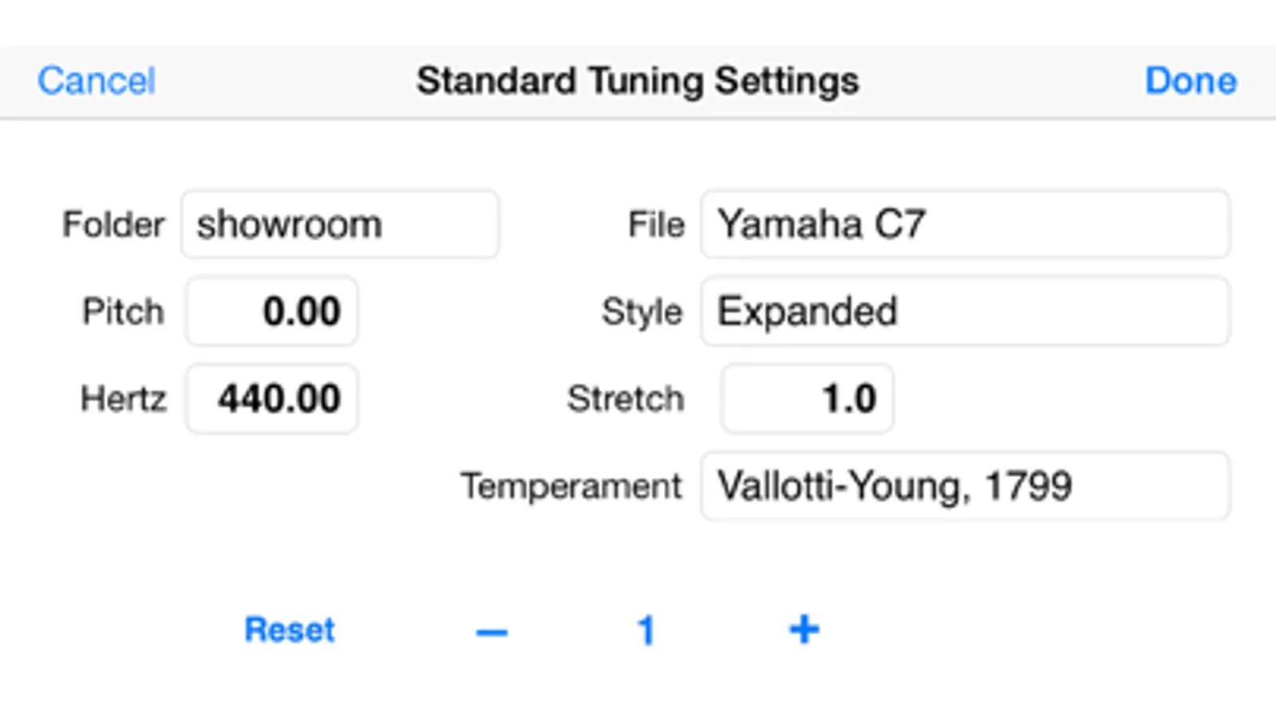Click the Folder field containing showroom
The image size is (1276, 718).
pyautogui.click(x=340, y=224)
